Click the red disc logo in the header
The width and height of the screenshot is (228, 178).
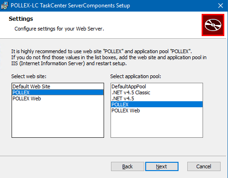pos(213,25)
